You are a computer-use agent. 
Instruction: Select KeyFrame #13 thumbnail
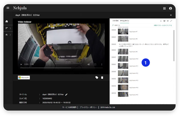click(x=123, y=80)
